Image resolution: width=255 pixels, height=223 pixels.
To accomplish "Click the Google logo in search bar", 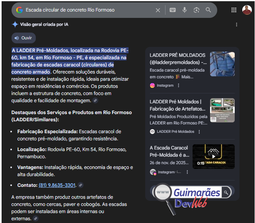I will [19, 10].
